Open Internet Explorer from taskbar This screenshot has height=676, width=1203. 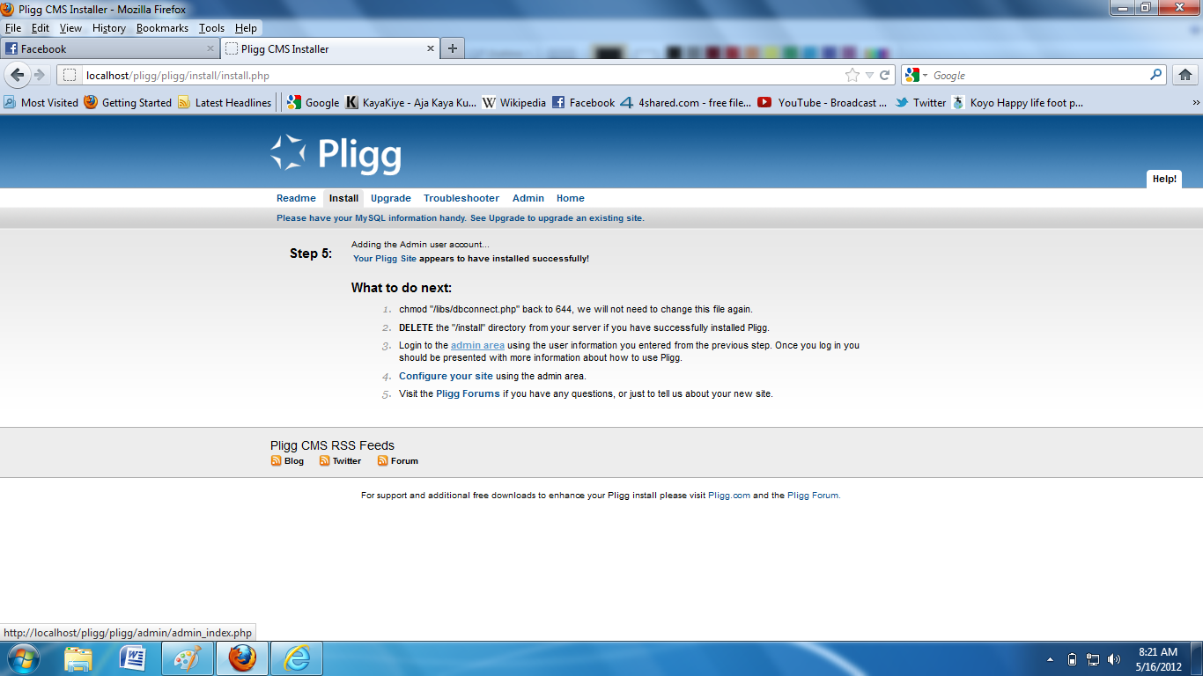pos(297,658)
